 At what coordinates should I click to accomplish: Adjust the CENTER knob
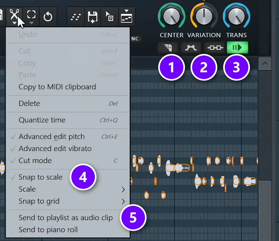(171, 16)
